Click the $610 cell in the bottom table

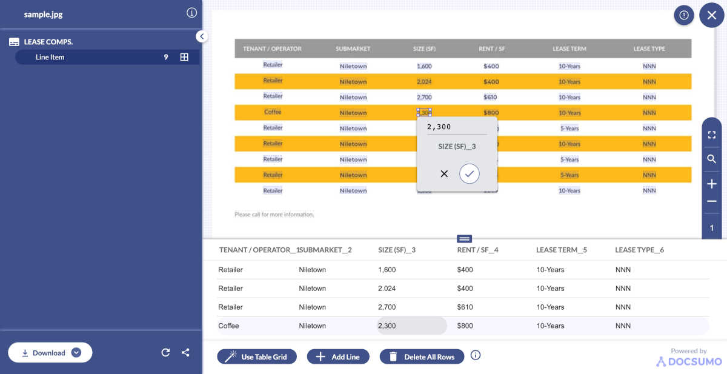pos(465,307)
